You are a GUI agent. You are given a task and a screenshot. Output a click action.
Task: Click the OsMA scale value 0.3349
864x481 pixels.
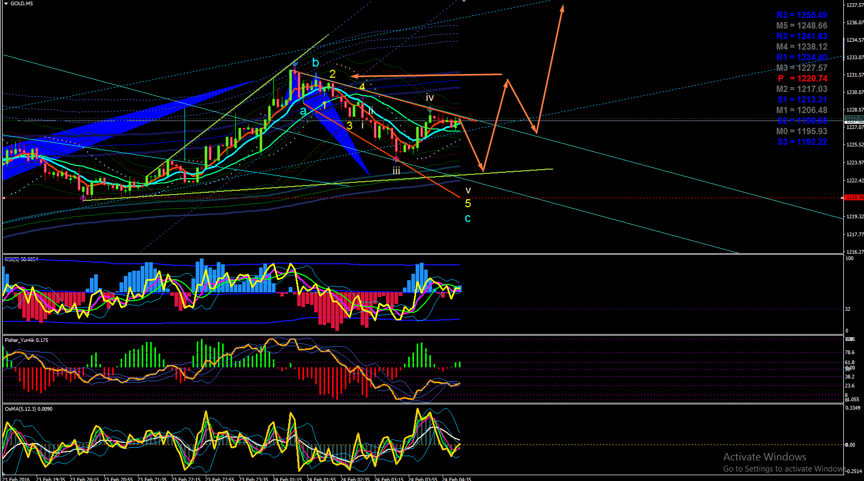853,408
